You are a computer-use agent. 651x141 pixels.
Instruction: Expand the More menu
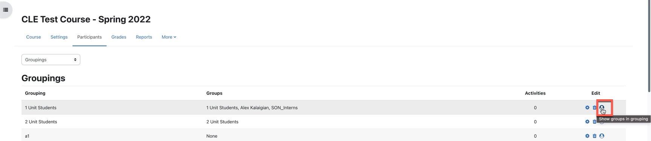click(x=169, y=37)
